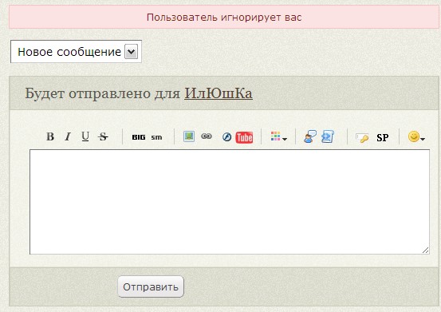The width and height of the screenshot is (441, 312).
Task: Apply italic formatting with I icon
Action: (68, 136)
